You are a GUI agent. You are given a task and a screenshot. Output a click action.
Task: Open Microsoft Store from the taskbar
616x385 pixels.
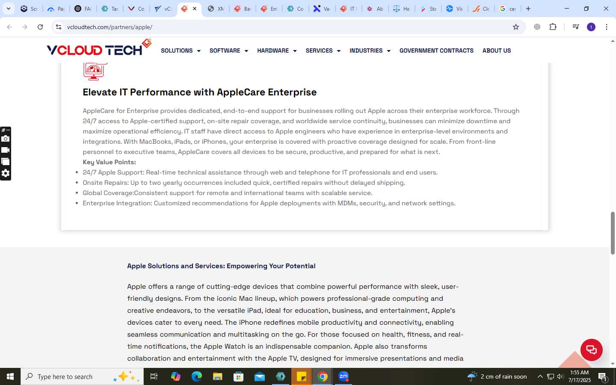[x=238, y=376]
